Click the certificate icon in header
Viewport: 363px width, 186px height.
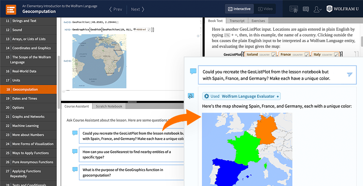point(293,9)
